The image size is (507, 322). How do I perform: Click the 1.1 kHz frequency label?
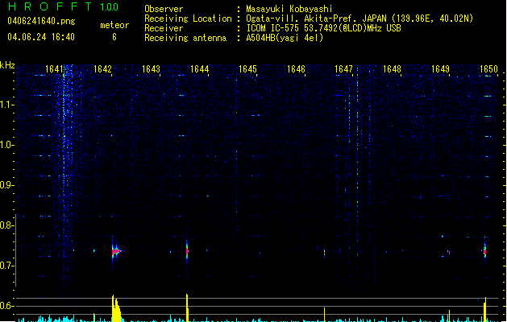coord(6,105)
